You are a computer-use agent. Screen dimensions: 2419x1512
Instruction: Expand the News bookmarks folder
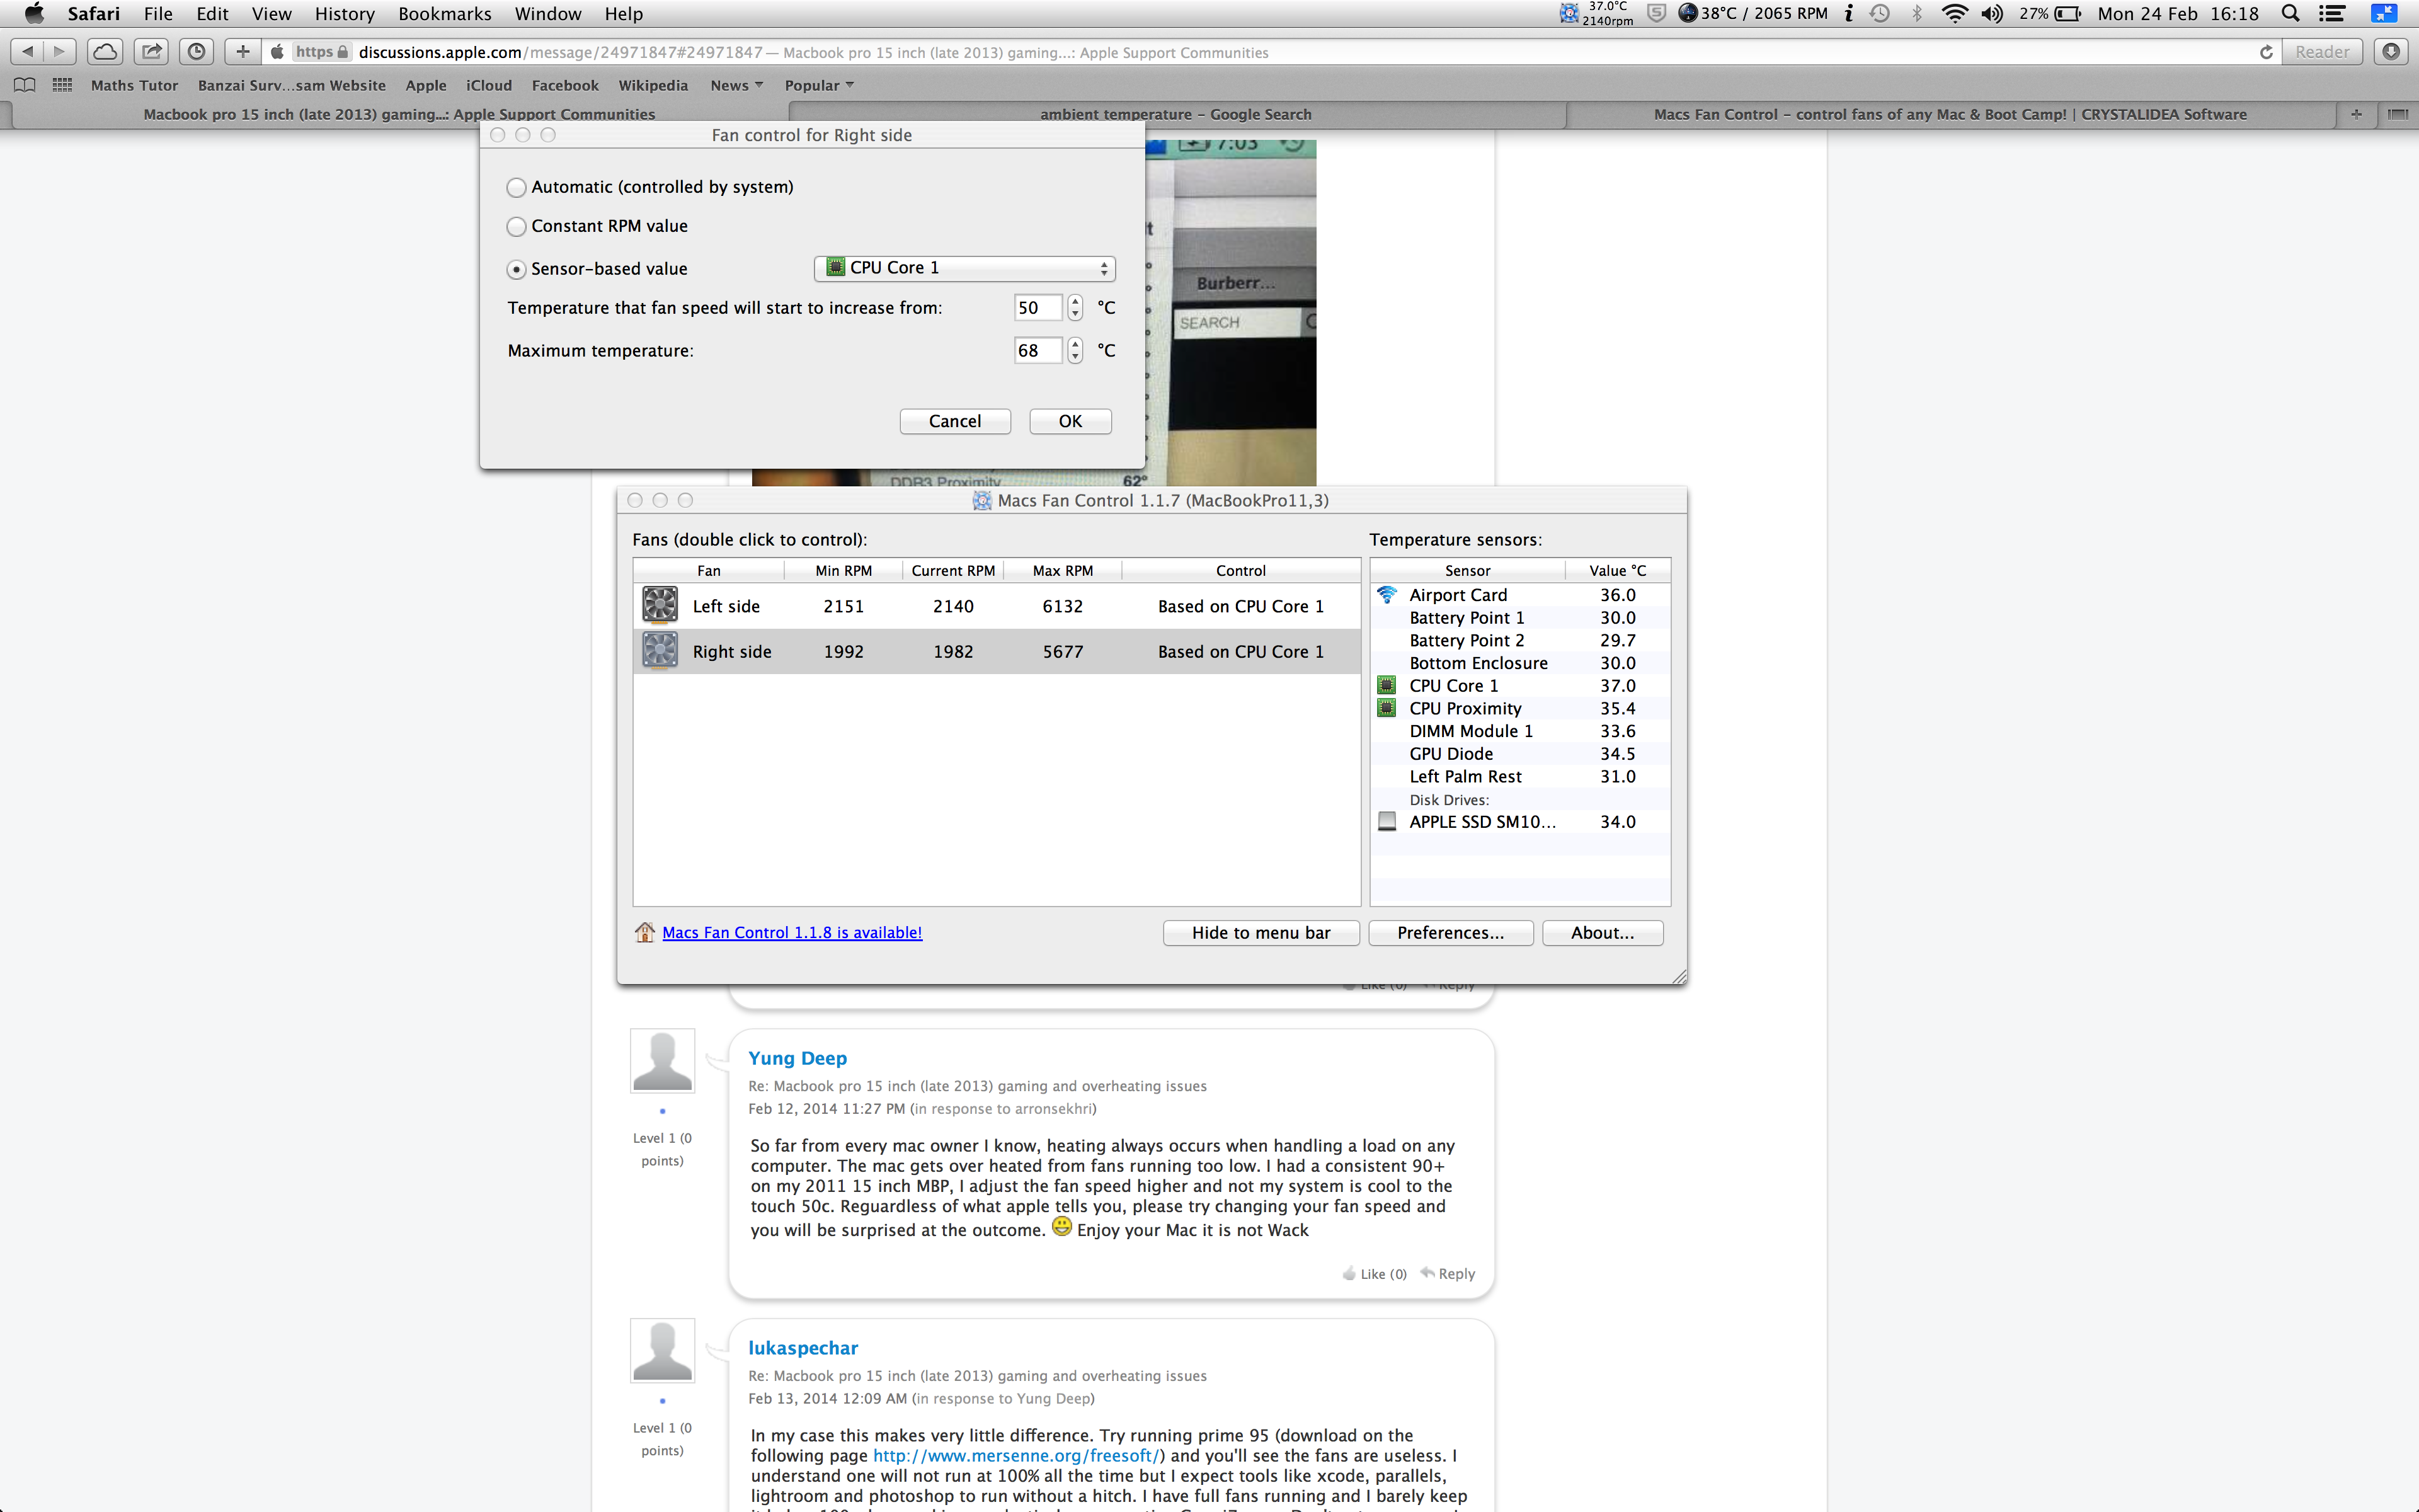coord(736,85)
